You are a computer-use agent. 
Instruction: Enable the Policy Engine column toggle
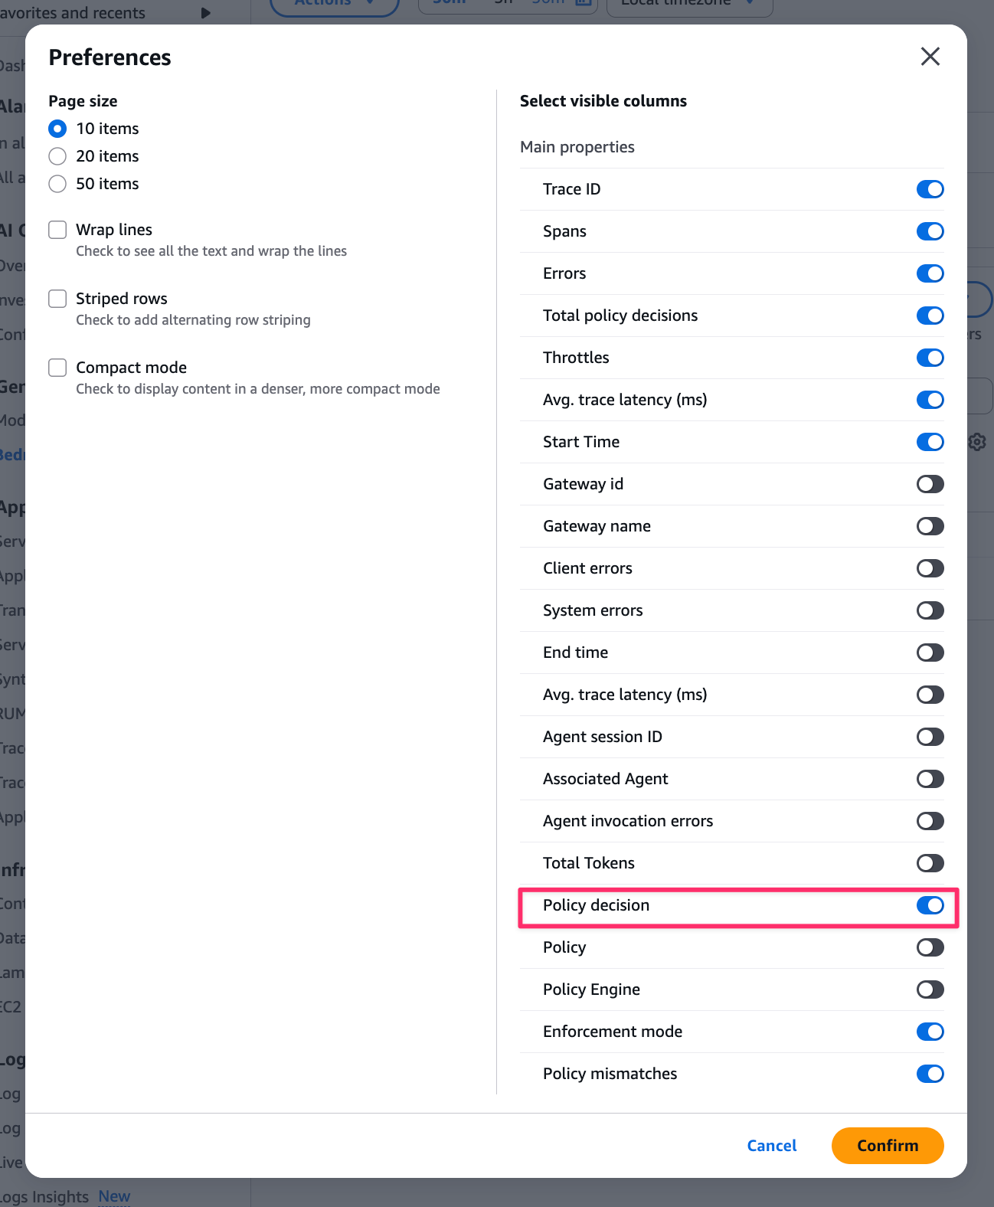point(930,989)
